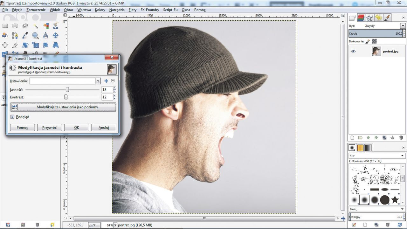This screenshot has height=229, width=407.
Task: Open the Narzędzia menu
Action: [117, 10]
